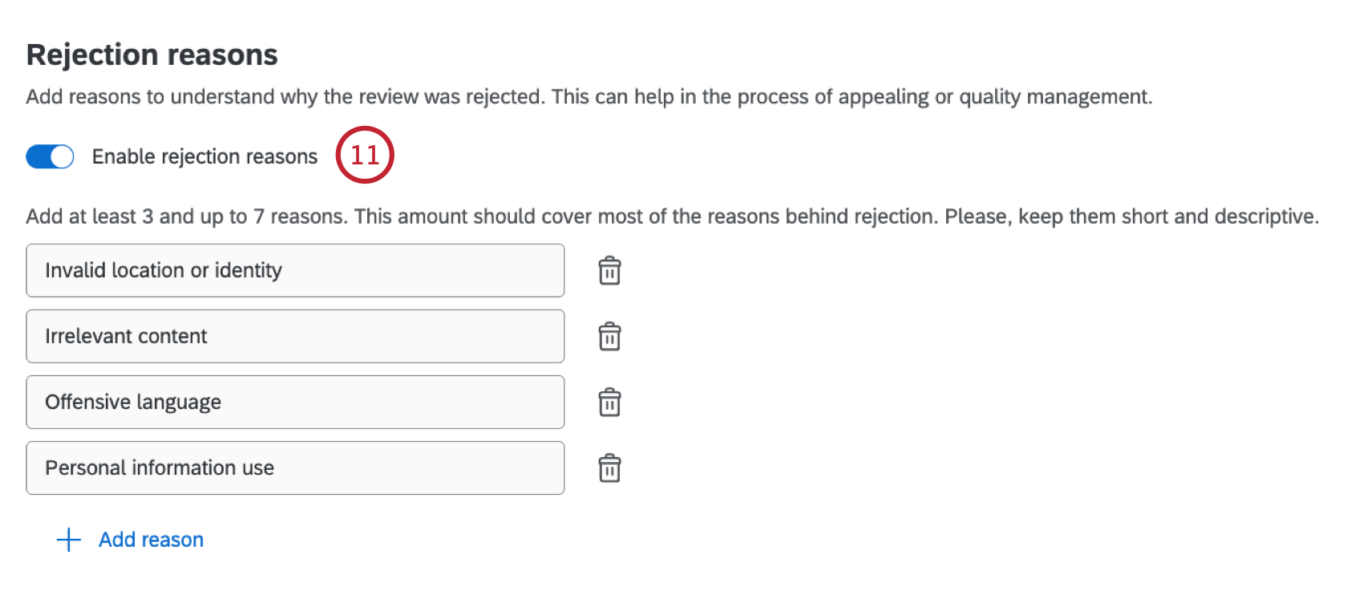Click the trash icon next to Irrelevant content
Screen dimensions: 1363x603
click(609, 337)
